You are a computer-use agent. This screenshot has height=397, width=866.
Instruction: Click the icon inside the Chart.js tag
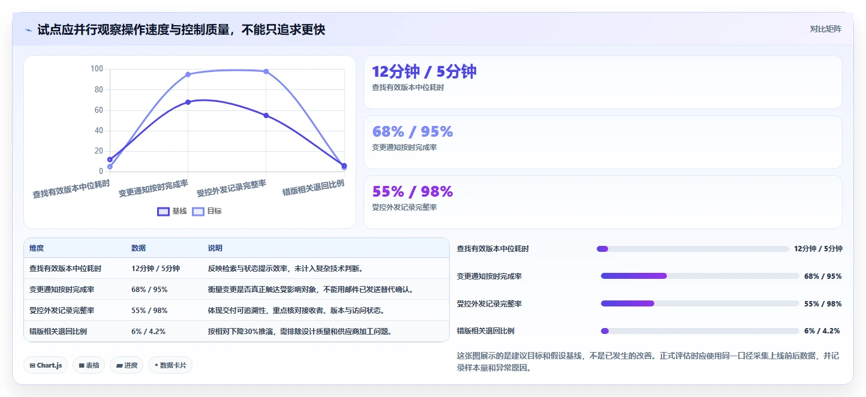click(x=32, y=365)
